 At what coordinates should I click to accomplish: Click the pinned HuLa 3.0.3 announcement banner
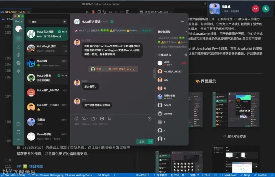click(113, 31)
